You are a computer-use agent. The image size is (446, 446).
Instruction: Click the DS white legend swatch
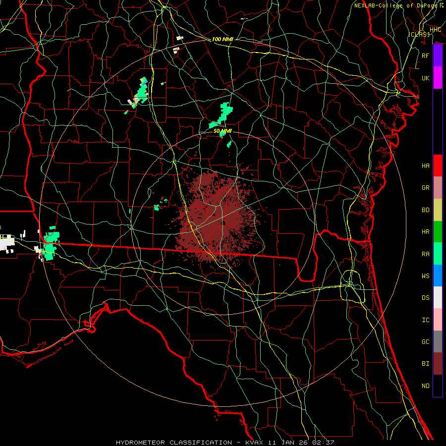coord(438,297)
